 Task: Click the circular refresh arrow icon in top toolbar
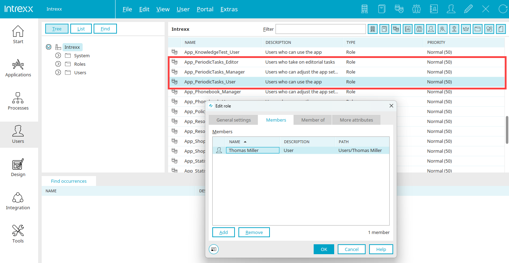[503, 9]
